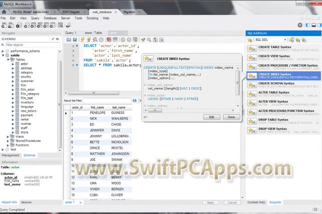Collapse the sakila schema node

coord(3,55)
